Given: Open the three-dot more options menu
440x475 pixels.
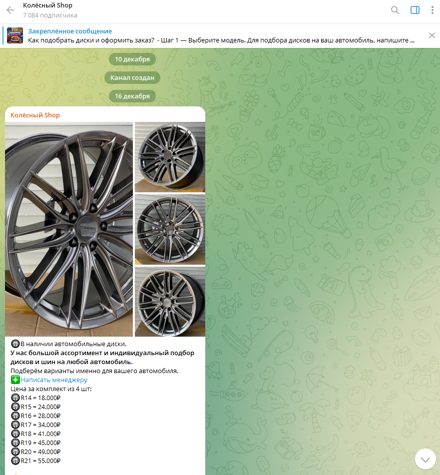Looking at the screenshot, I should click(x=432, y=10).
